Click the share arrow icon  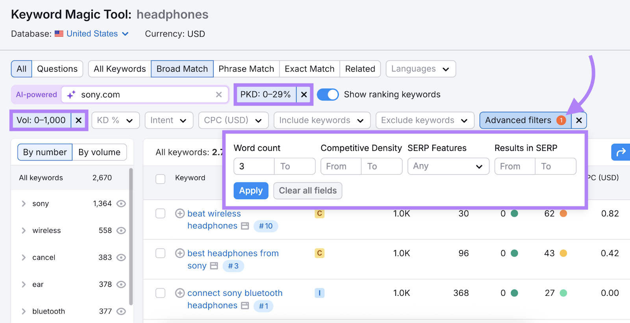tap(621, 152)
